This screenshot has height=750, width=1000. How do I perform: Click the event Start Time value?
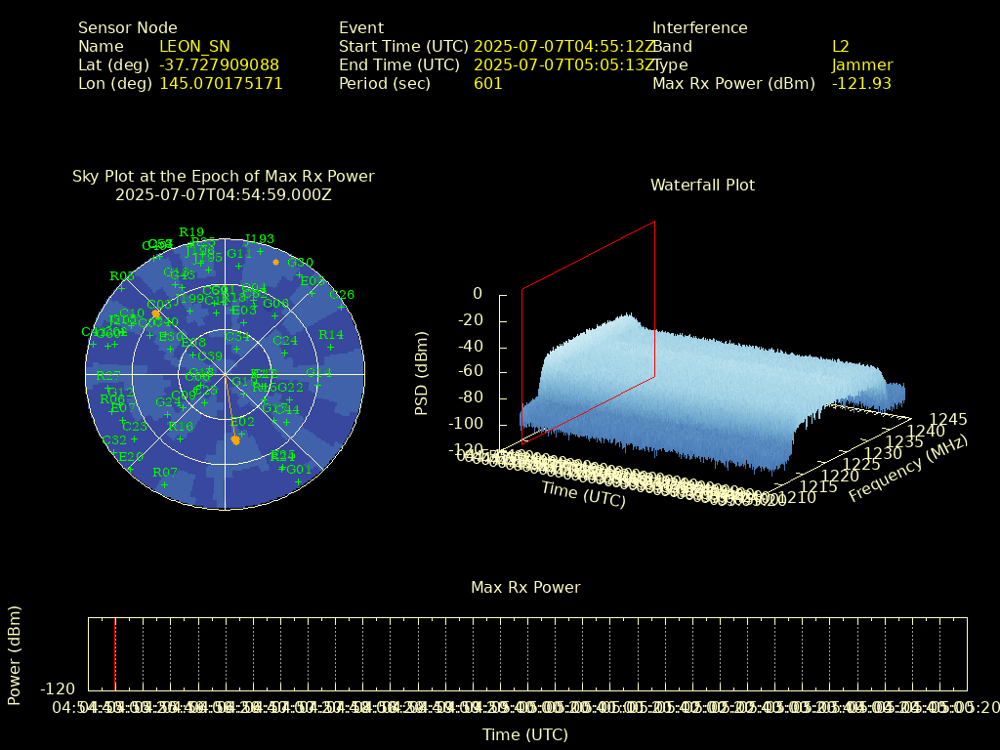[562, 47]
